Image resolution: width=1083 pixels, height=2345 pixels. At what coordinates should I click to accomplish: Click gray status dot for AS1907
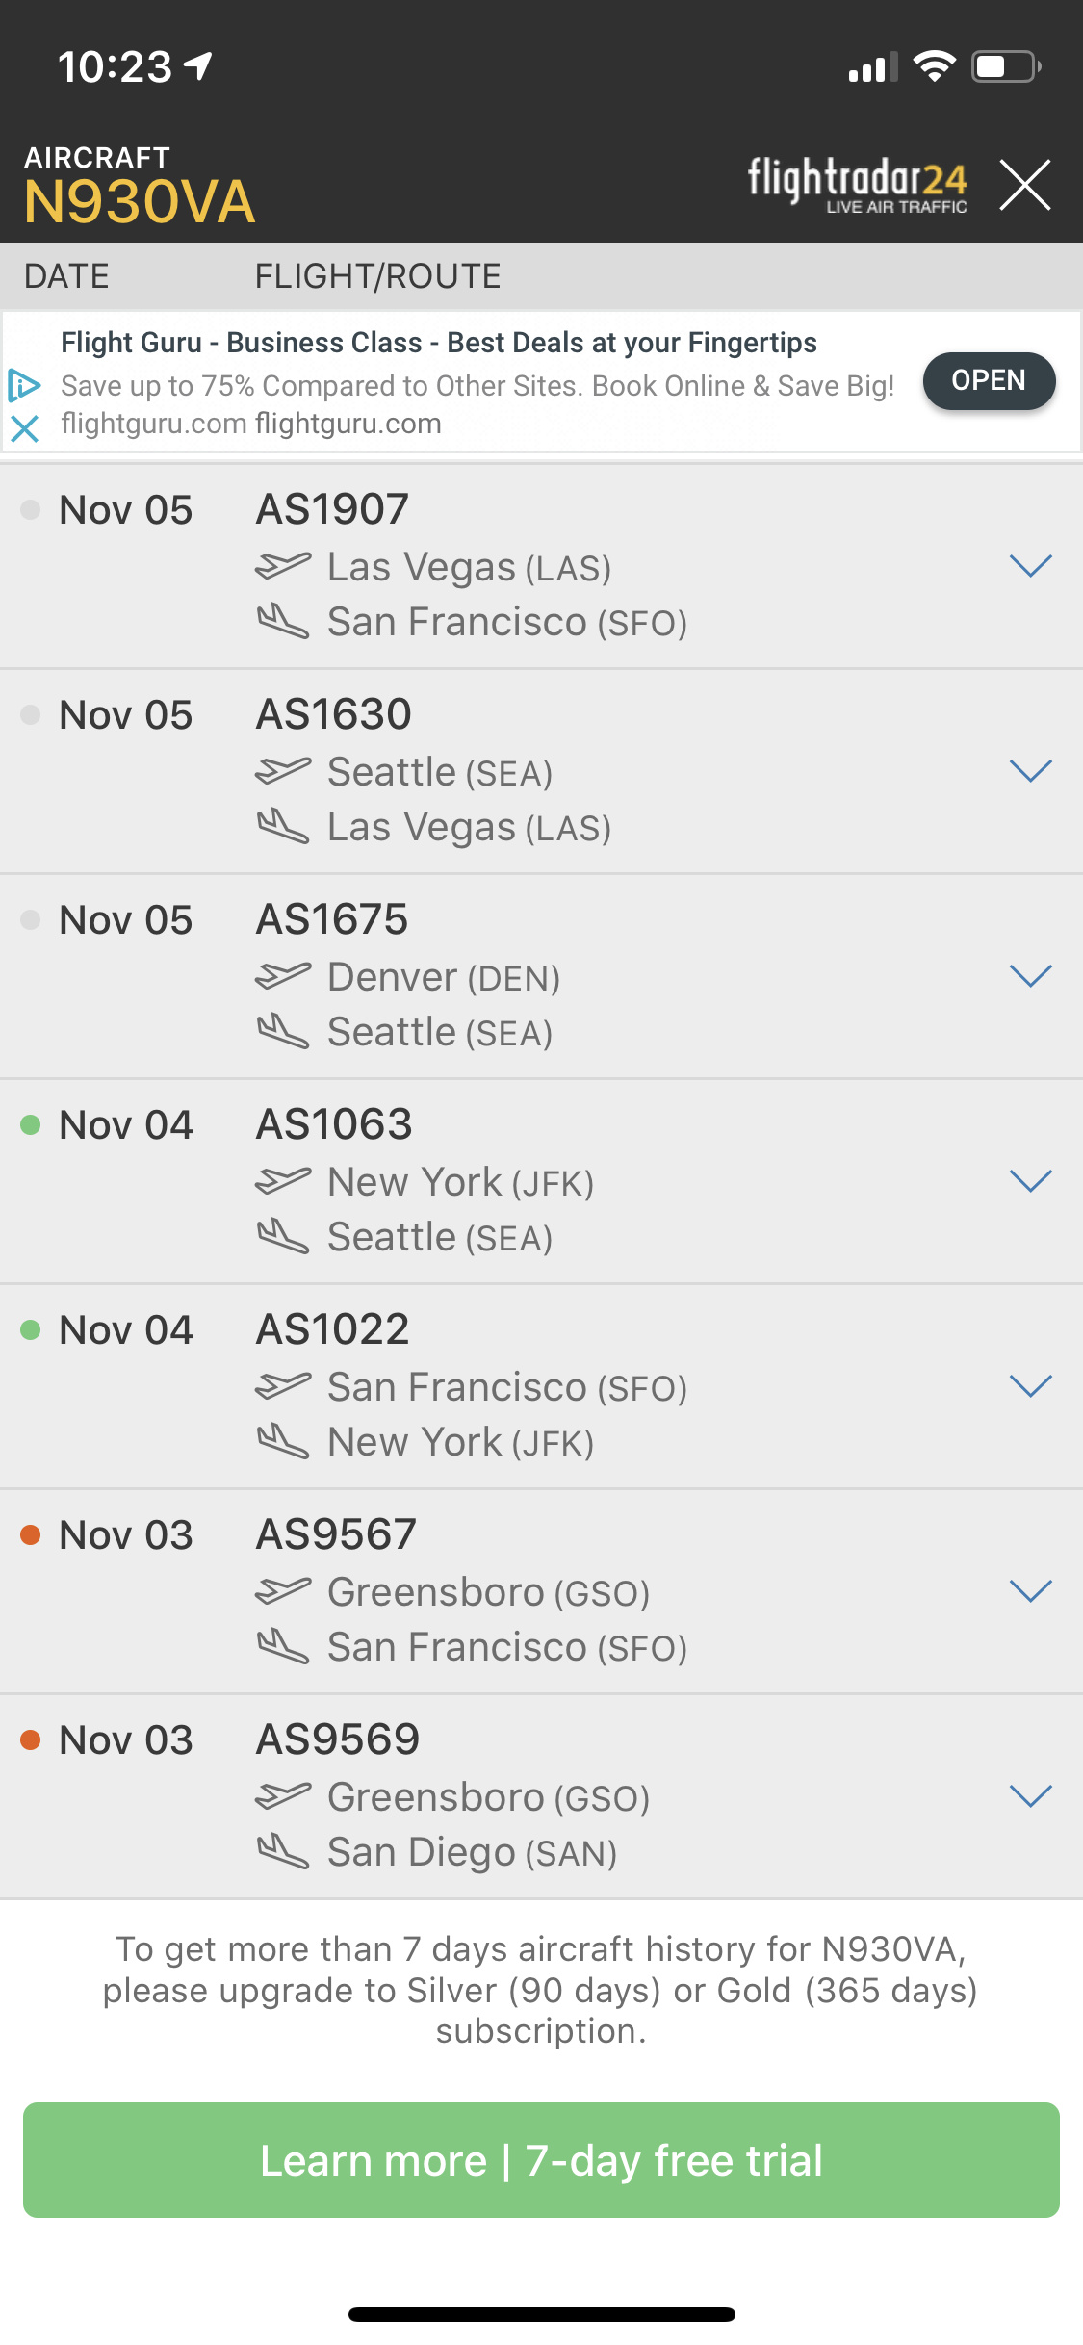click(31, 509)
